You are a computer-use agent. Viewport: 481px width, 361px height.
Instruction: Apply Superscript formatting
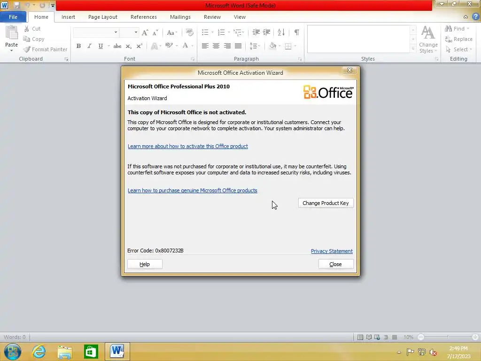139,46
